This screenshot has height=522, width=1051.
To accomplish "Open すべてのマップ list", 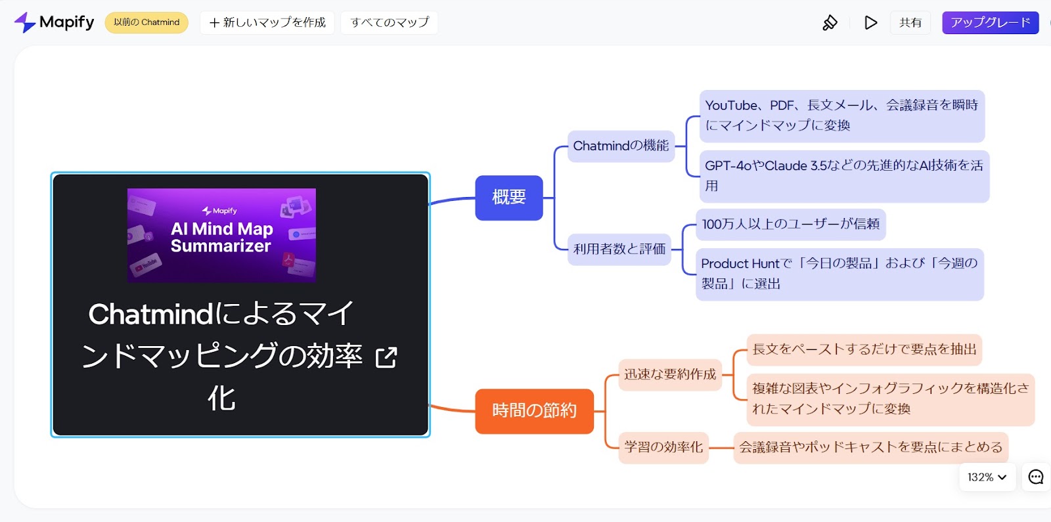I will pos(390,22).
